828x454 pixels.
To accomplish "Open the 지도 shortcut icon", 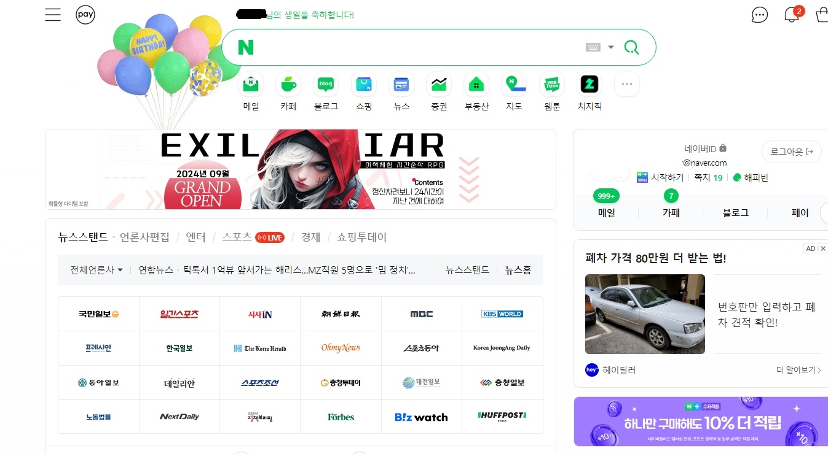I will click(514, 85).
